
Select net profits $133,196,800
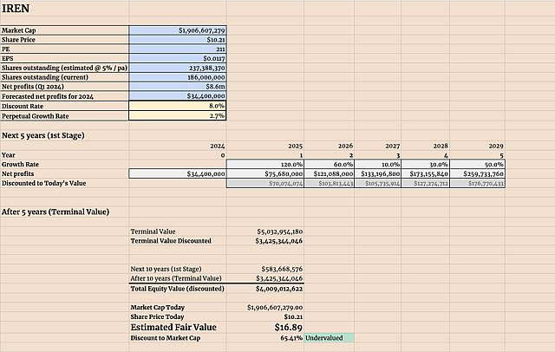(x=378, y=173)
